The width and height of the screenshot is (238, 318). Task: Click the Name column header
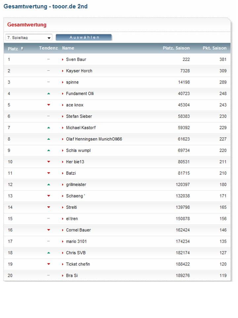coord(68,48)
